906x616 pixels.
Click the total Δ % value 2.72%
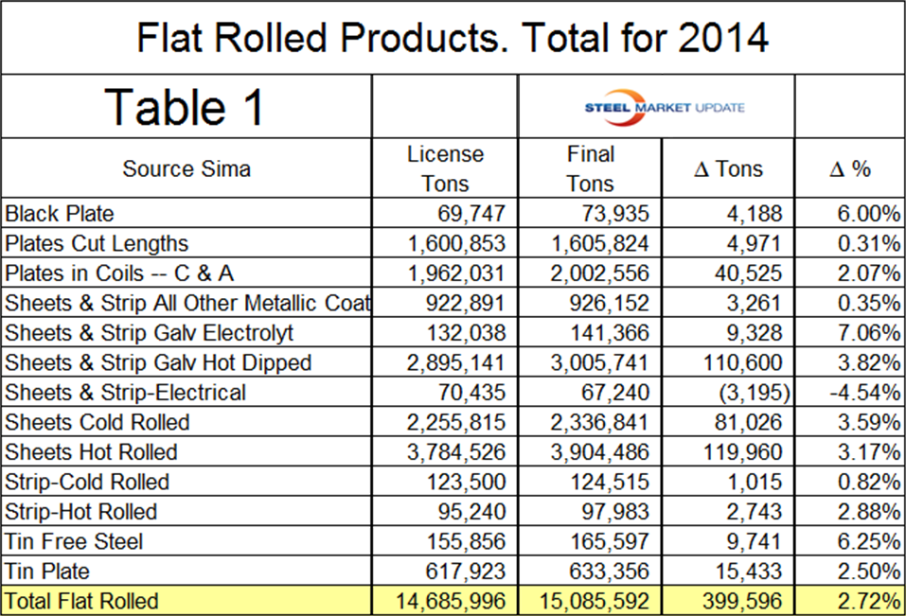pos(869,601)
